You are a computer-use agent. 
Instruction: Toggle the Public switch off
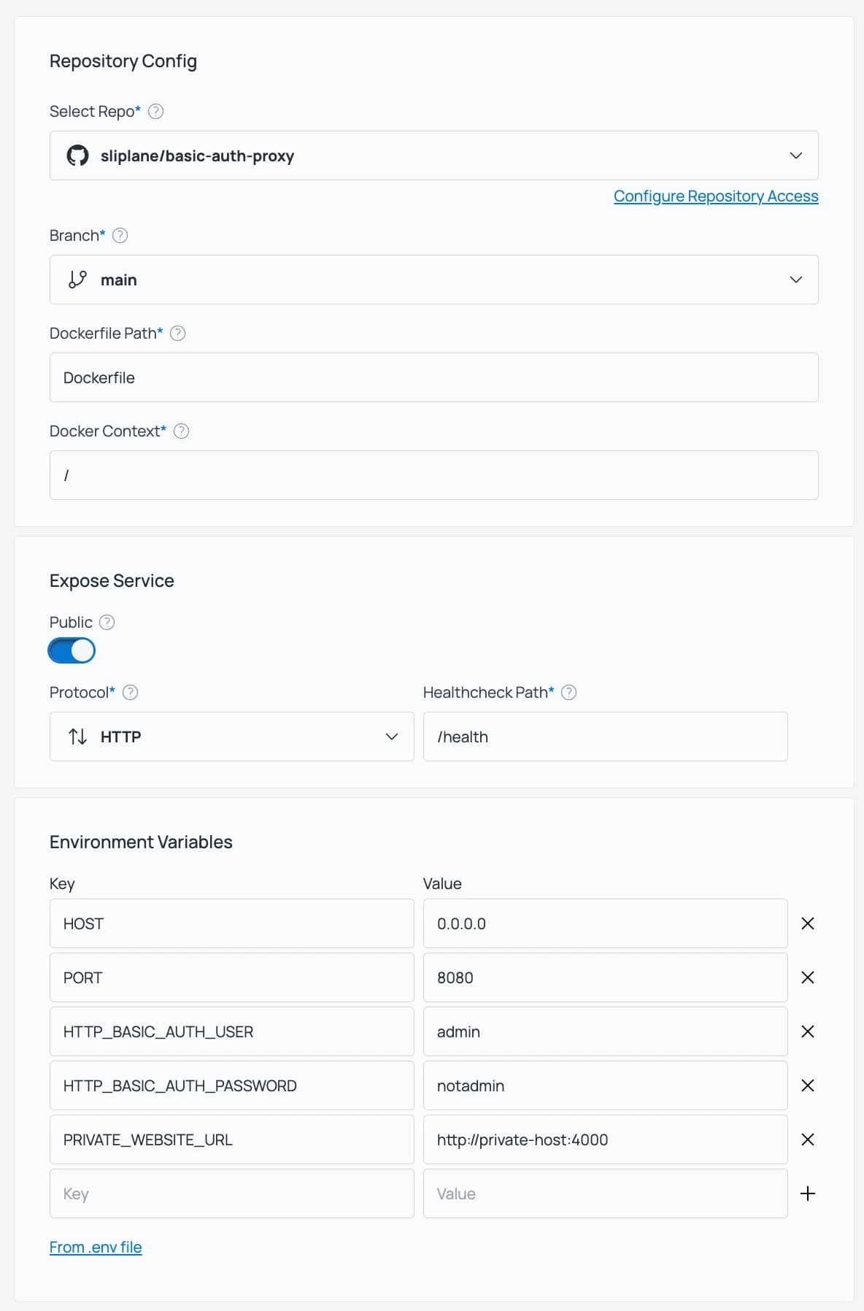click(72, 650)
